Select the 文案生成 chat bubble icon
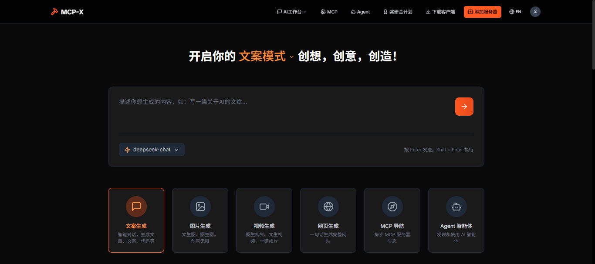The height and width of the screenshot is (264, 595). click(136, 207)
